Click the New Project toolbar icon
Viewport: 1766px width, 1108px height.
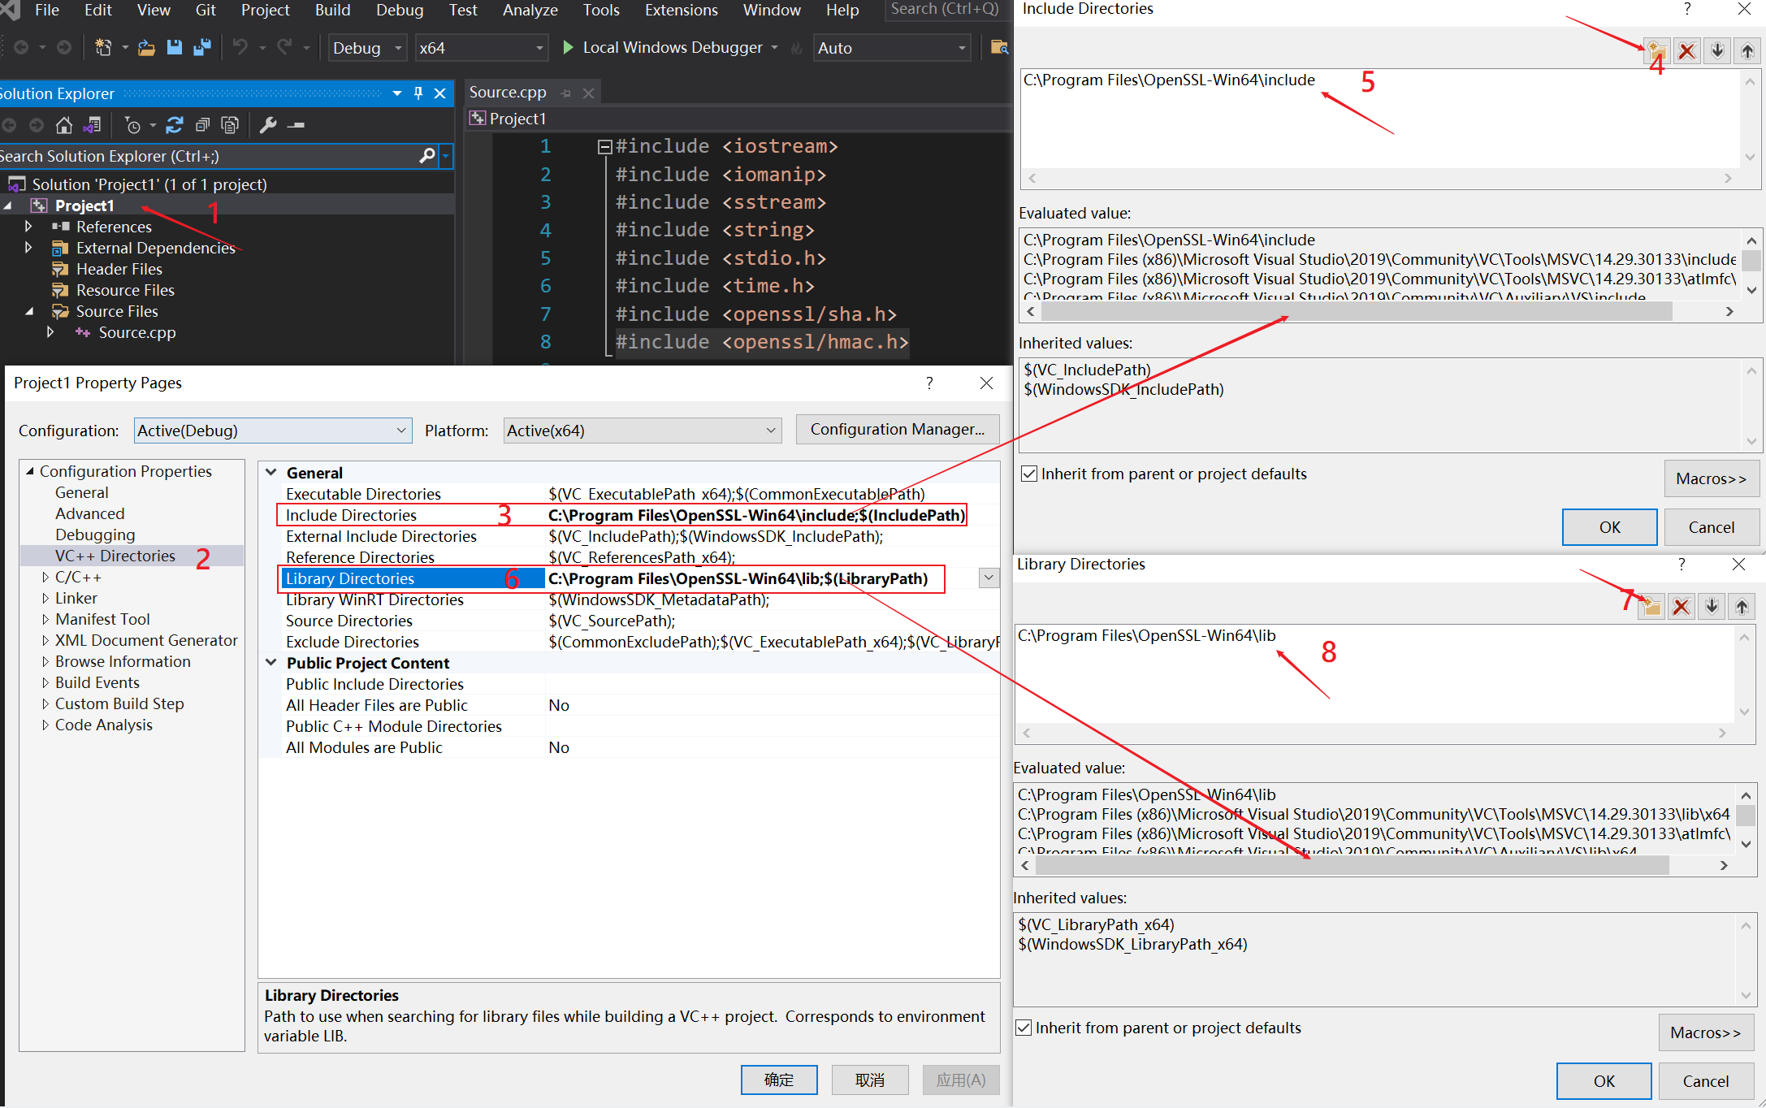coord(103,48)
